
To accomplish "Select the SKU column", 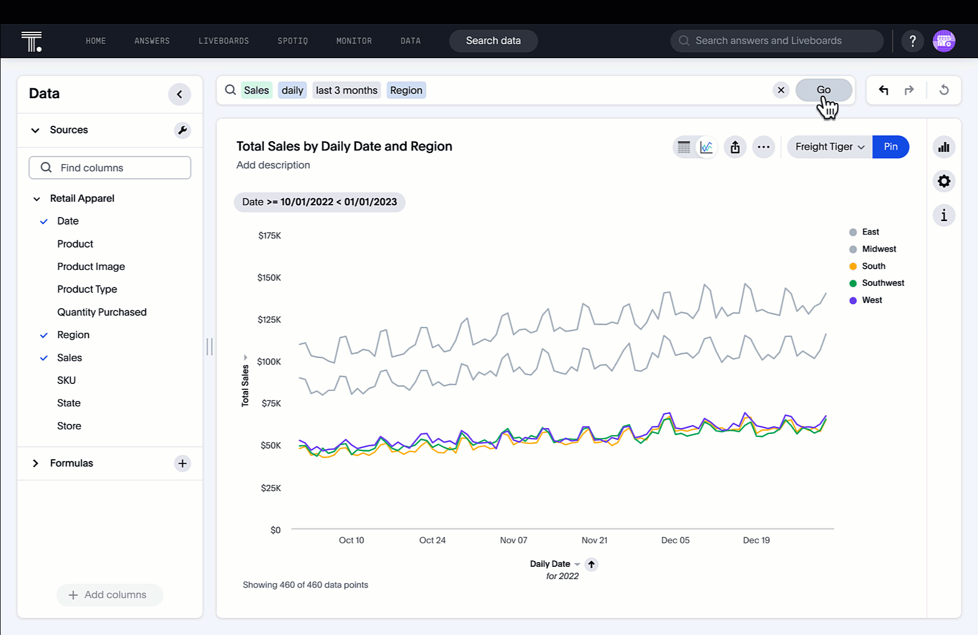I will tap(66, 380).
